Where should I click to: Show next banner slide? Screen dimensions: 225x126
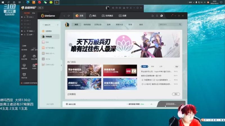pos(177,45)
